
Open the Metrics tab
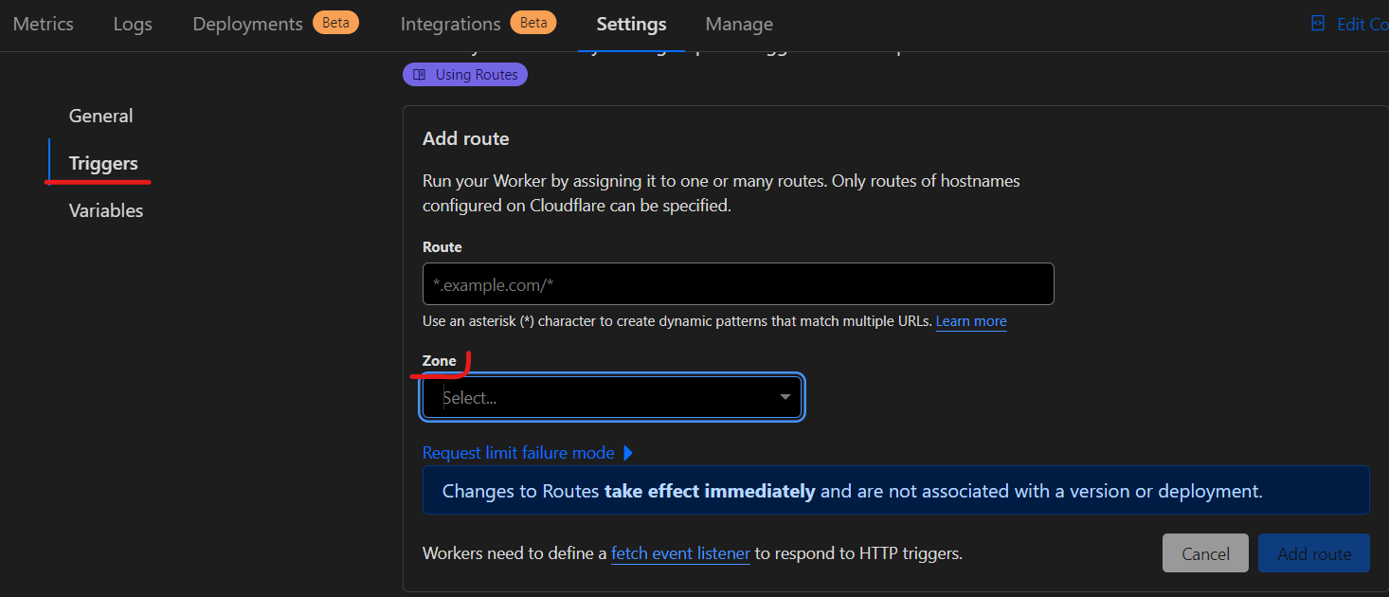43,24
